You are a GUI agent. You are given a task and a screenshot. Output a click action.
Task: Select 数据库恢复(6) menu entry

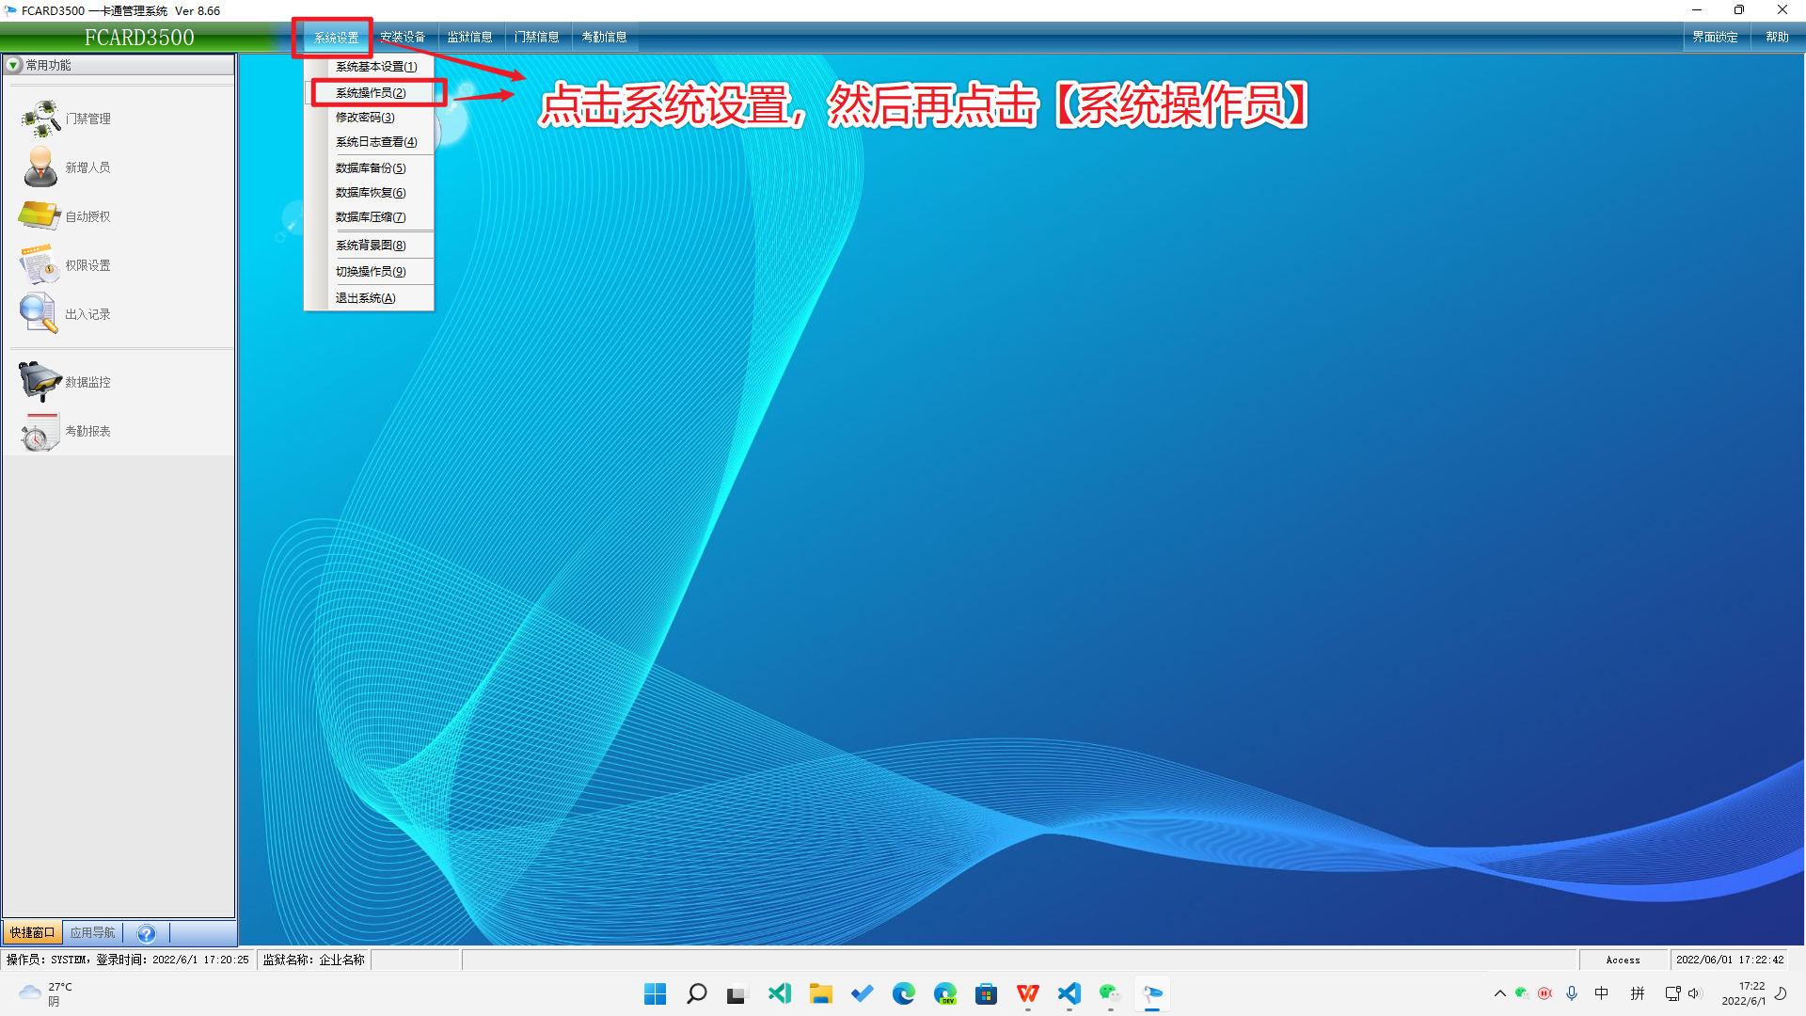371,193
